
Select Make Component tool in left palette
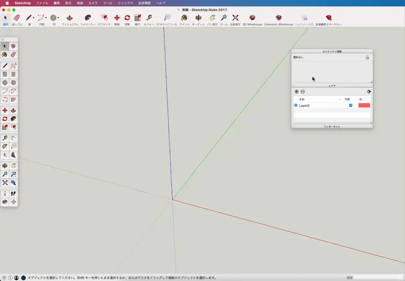(13, 46)
